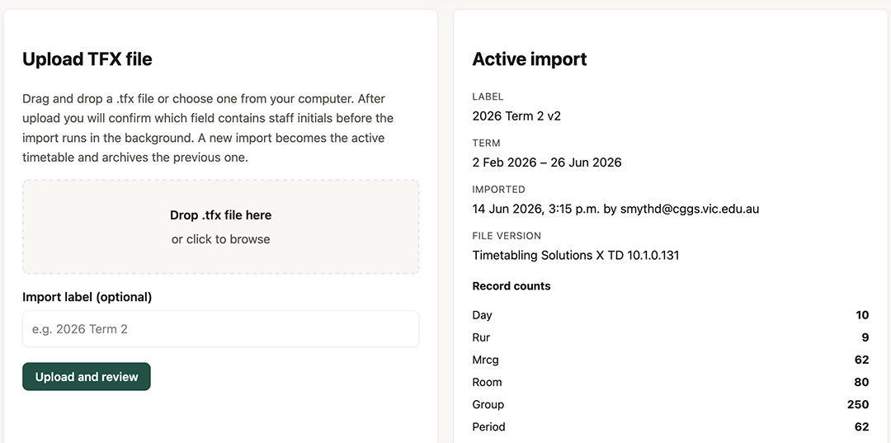Screen dimensions: 891x443
Task: Click the Mrcg record count row label
Action: coord(485,360)
